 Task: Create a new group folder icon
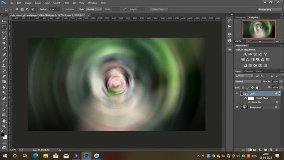point(265,150)
